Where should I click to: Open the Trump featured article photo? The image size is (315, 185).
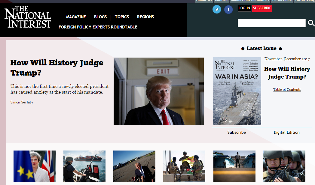coord(159,91)
